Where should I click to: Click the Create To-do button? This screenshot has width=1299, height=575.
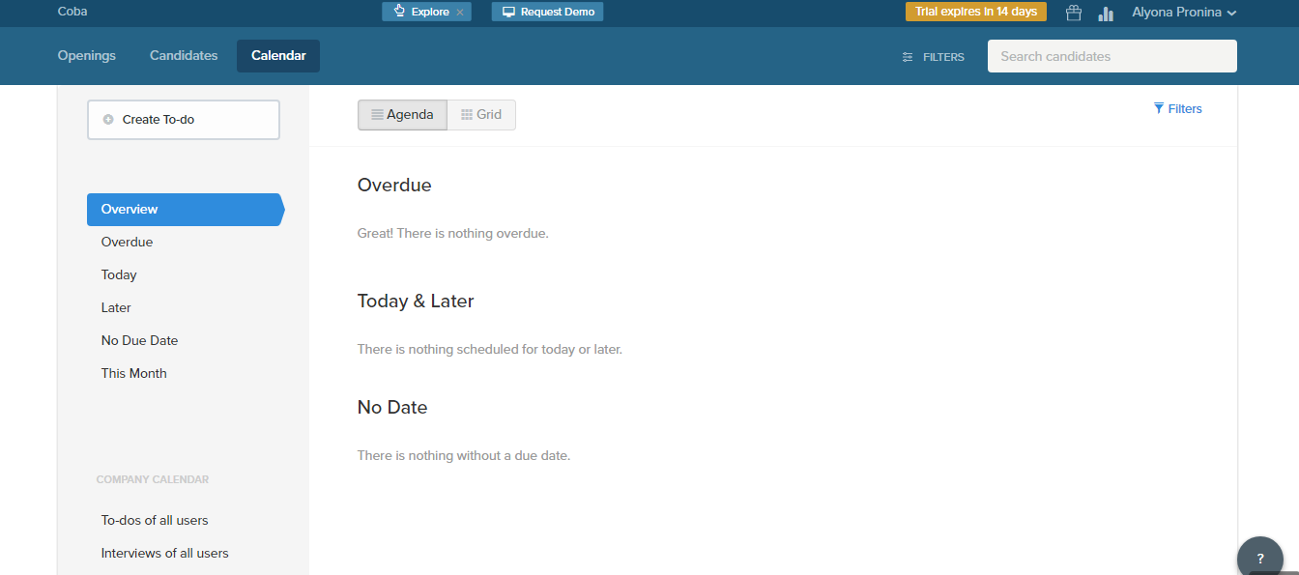[184, 120]
